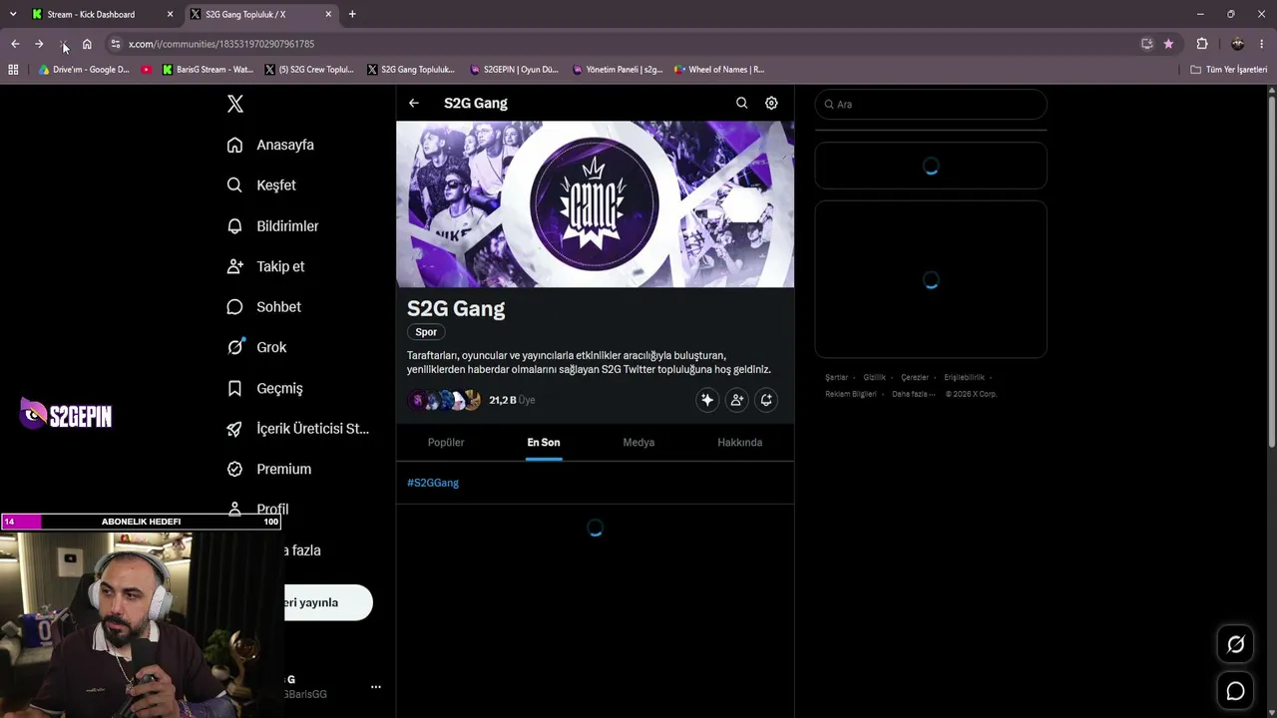Open S2G Gang community settings gear

[771, 103]
